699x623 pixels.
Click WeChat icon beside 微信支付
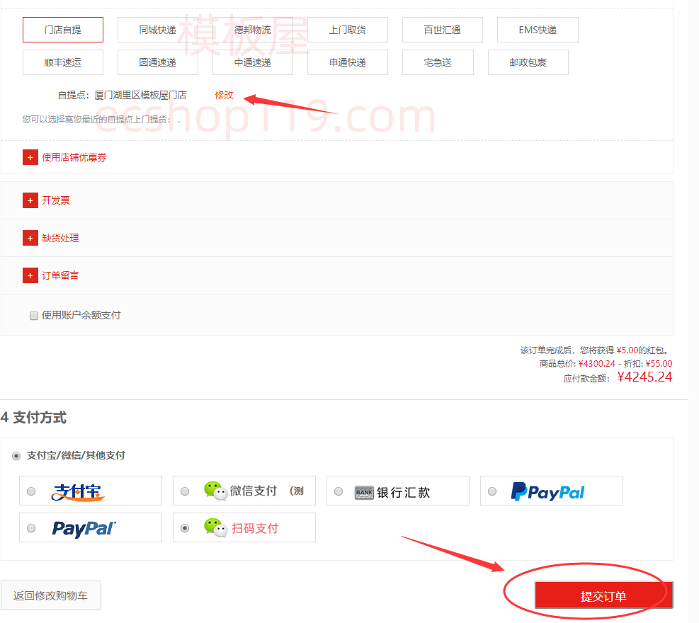point(216,491)
